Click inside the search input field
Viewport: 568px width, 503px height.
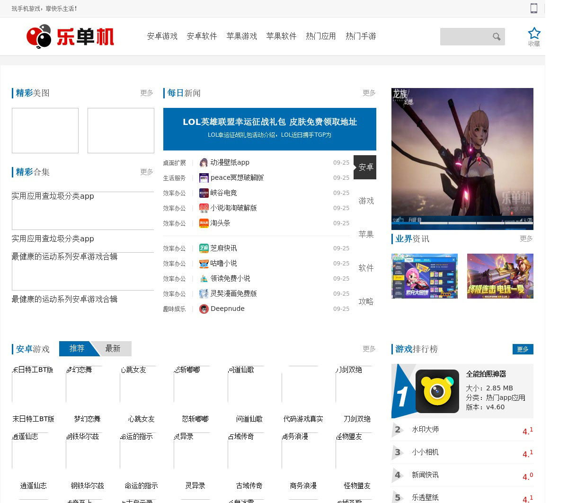[465, 37]
